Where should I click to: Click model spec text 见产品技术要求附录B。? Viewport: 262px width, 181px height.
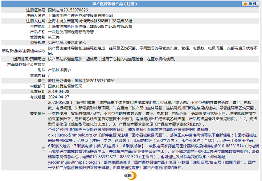67,43
